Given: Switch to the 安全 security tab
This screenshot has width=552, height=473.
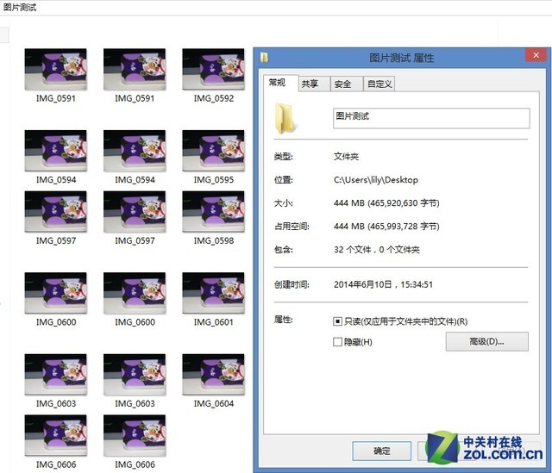Looking at the screenshot, I should tap(342, 84).
